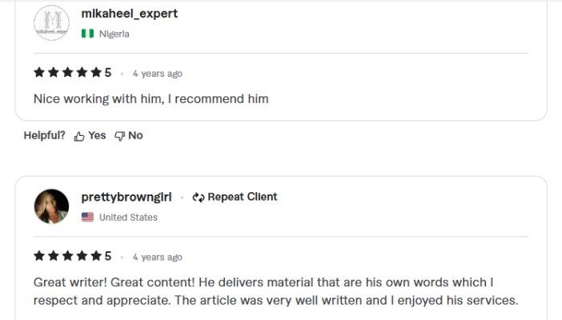Viewport: 562px width, 320px height.
Task: Click the United States flag icon
Action: (x=87, y=217)
